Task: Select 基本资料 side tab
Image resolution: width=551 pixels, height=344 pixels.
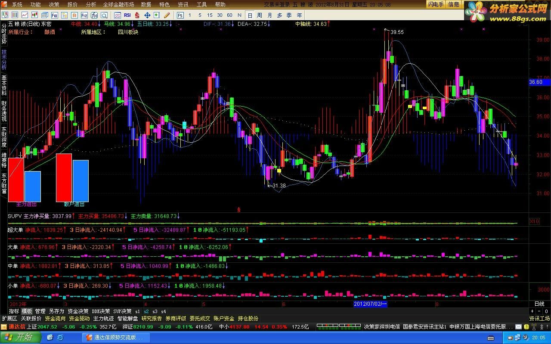Action: [x=4, y=86]
